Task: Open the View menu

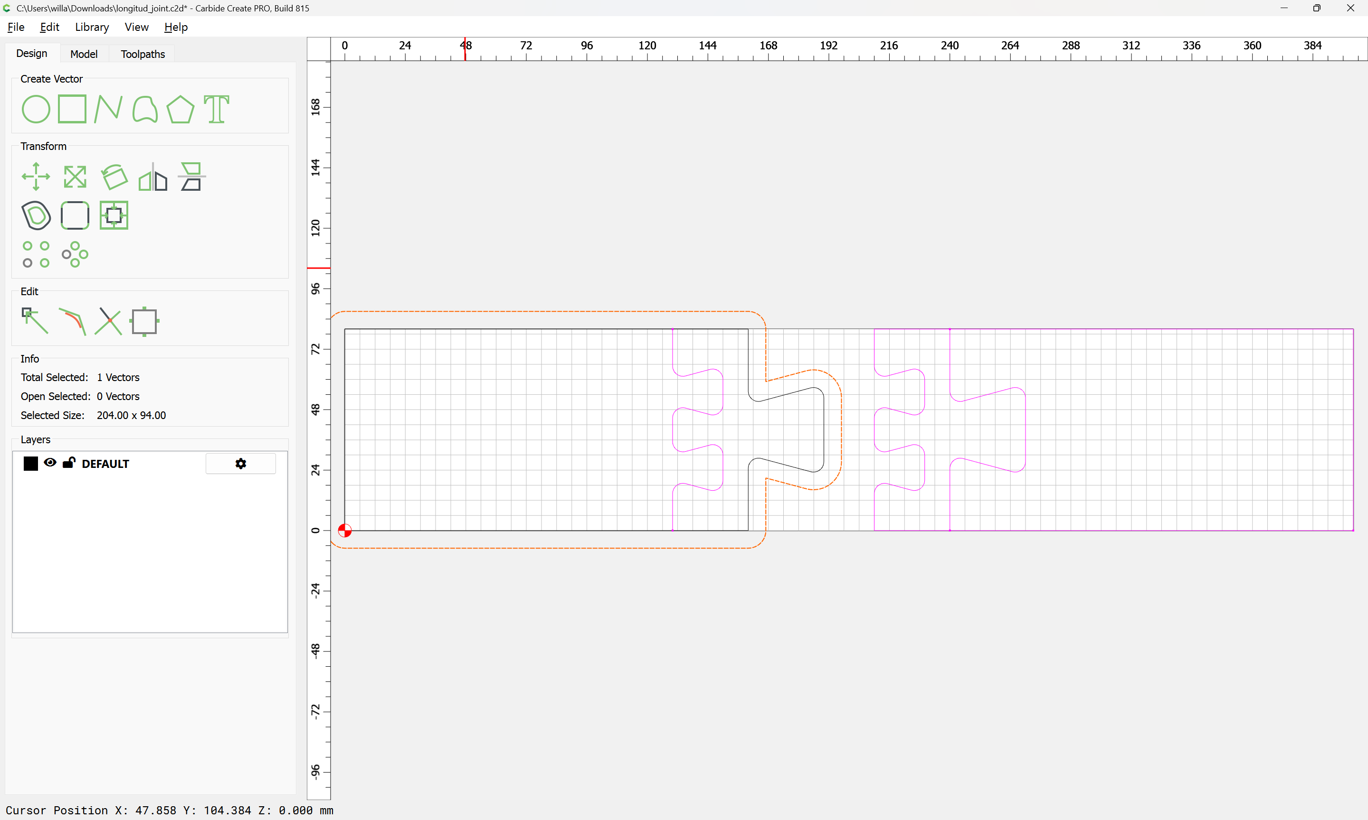Action: [x=137, y=27]
